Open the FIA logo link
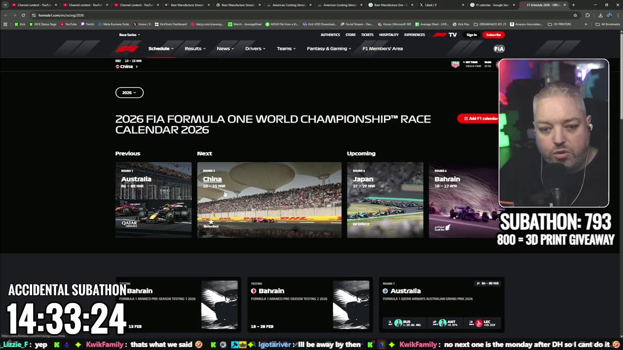Viewport: 623px width, 350px height. point(499,49)
